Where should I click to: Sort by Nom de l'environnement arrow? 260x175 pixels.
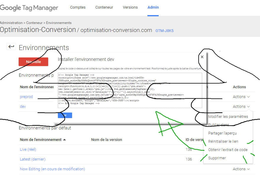click(65, 139)
